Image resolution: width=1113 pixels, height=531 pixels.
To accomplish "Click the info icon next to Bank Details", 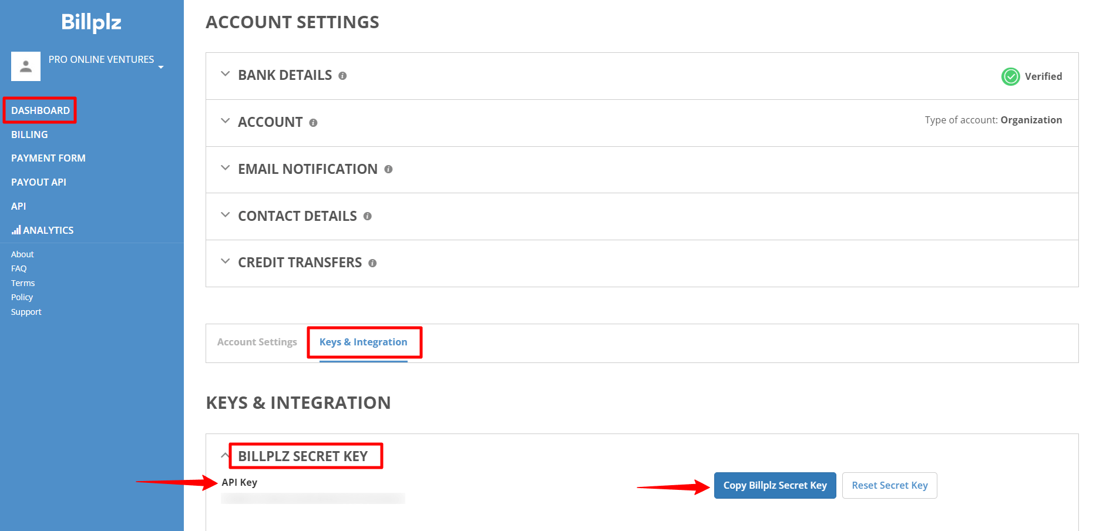I will [x=344, y=76].
